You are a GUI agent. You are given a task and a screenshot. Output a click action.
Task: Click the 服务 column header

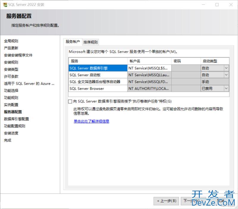coord(98,61)
